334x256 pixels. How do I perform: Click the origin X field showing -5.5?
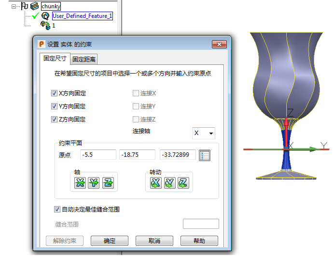98,155
